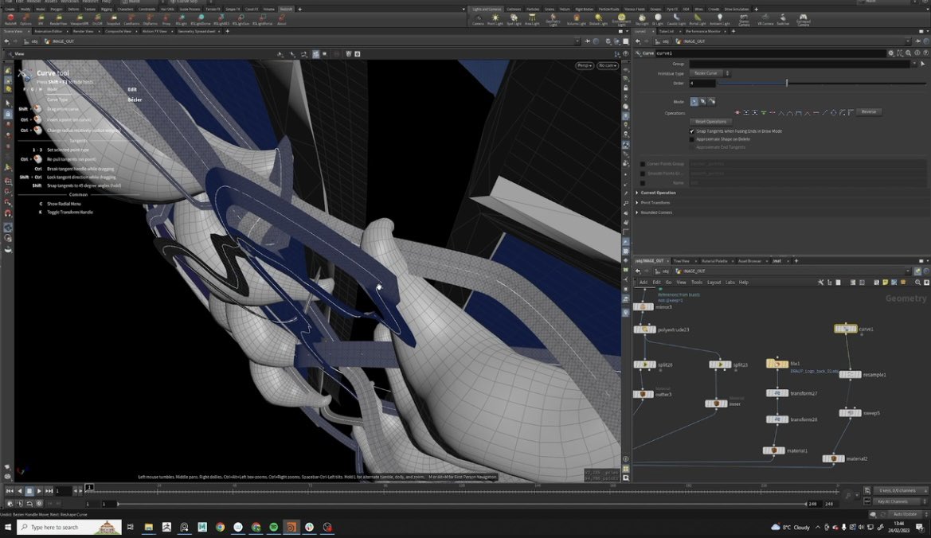
Task: Select the Point Light shelf tool
Action: pyautogui.click(x=495, y=17)
